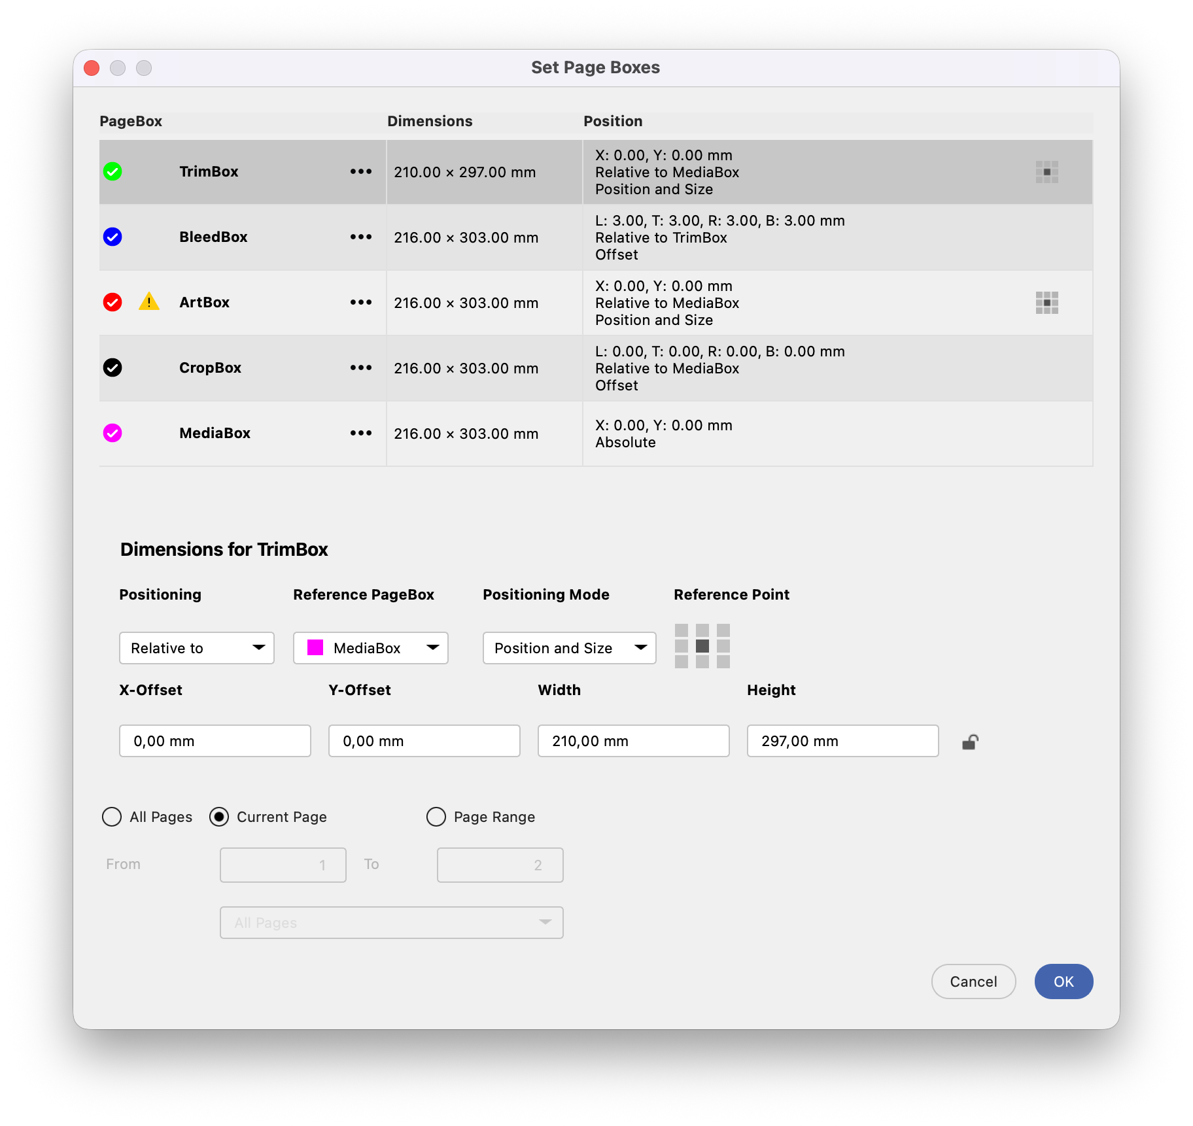Click the Height input field
Screen dimensions: 1193x1126
843,741
